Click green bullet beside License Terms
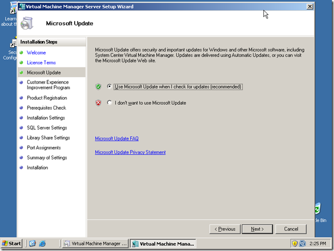This screenshot has height=251, width=334. (21, 63)
